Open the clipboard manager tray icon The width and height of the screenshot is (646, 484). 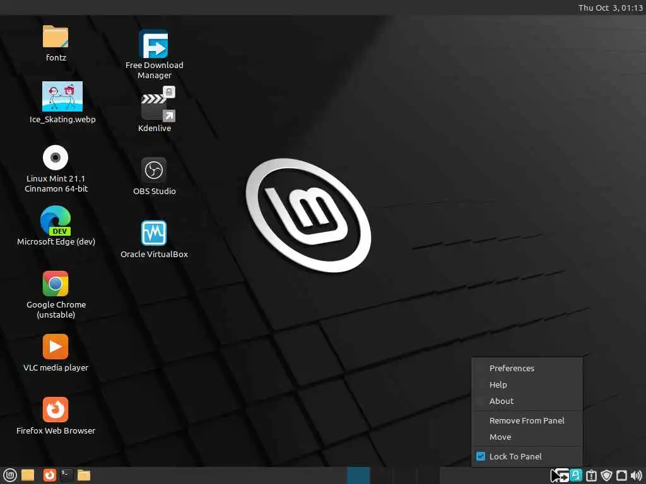pos(591,475)
